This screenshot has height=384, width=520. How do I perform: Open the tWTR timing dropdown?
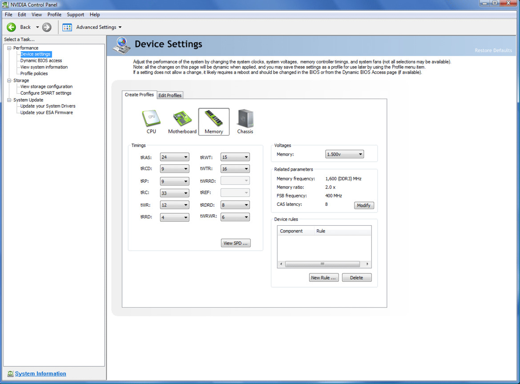tap(235, 168)
